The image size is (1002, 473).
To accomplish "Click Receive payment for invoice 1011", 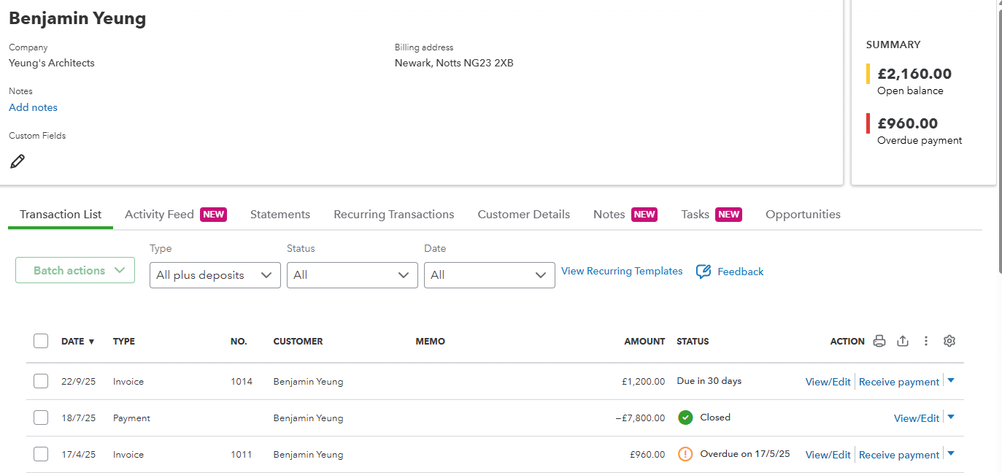I will [x=898, y=455].
